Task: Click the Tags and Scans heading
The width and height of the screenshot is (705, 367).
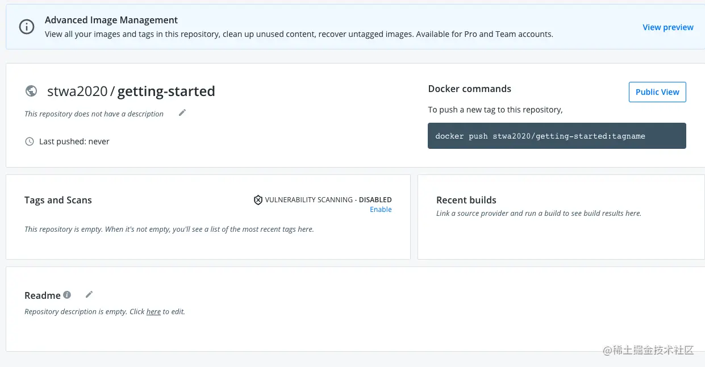Action: click(x=58, y=200)
